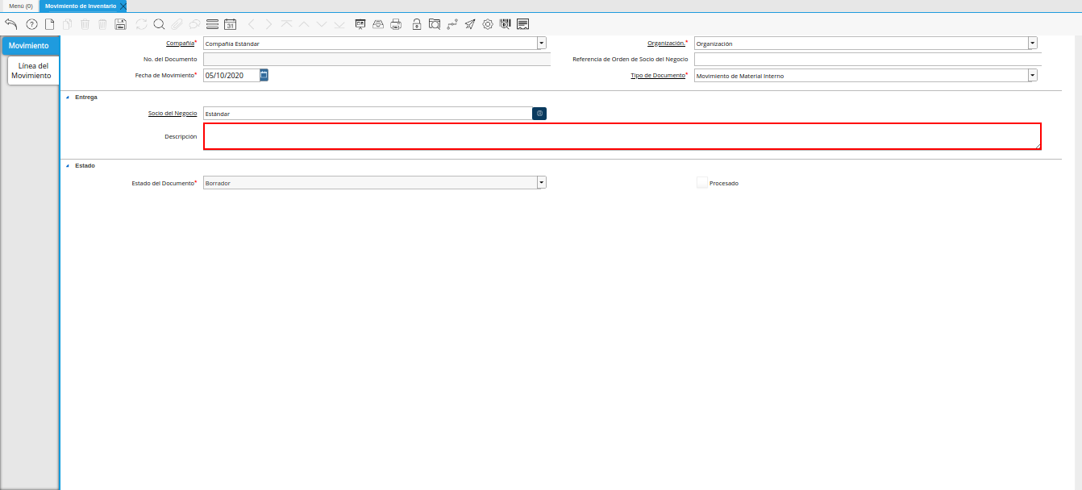
Task: Click the attachment paperclip icon
Action: pos(177,24)
